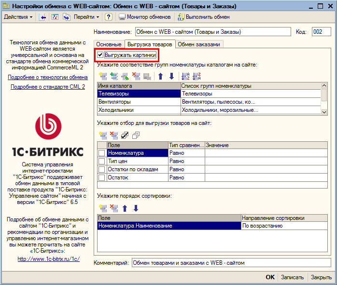The height and width of the screenshot is (285, 337).
Task: Open the Действия dropdown menu
Action: 18,17
